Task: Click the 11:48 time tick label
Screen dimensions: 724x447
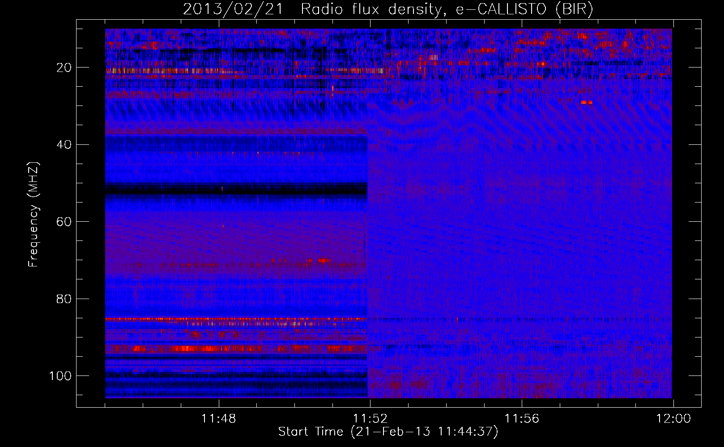Action: point(218,419)
